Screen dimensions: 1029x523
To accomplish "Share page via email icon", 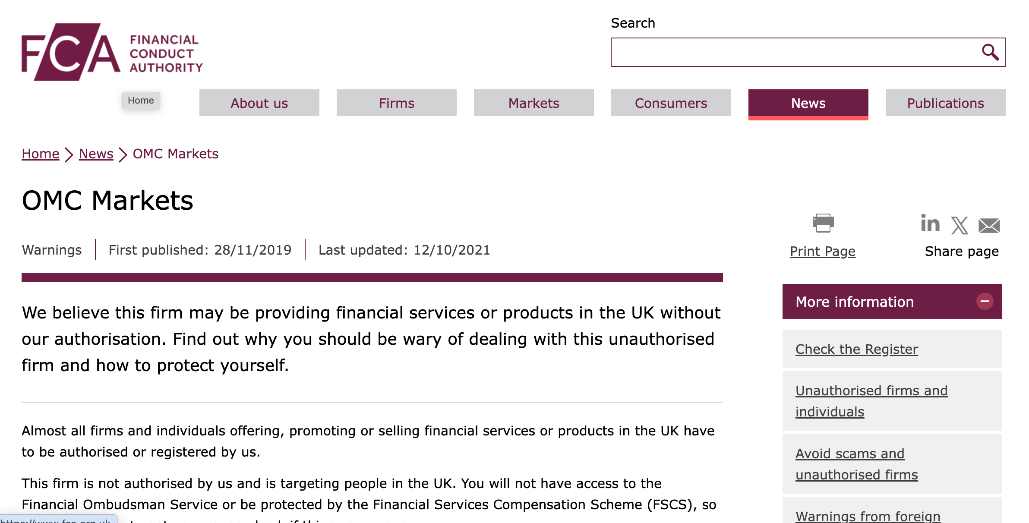I will click(989, 225).
